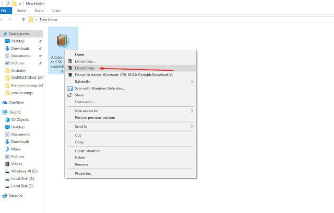Image resolution: width=334 pixels, height=213 pixels.
Task: Click the Local Disk (E:) drive icon
Action: point(7,186)
